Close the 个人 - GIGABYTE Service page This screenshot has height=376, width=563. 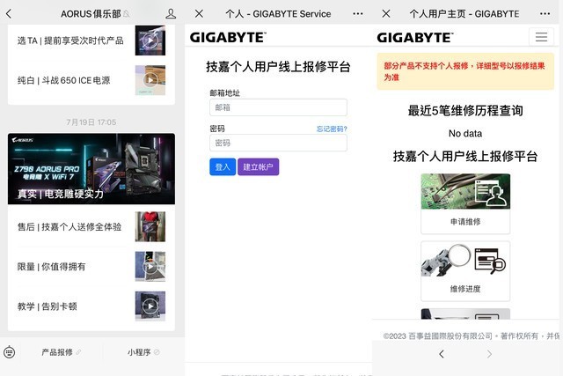[199, 14]
